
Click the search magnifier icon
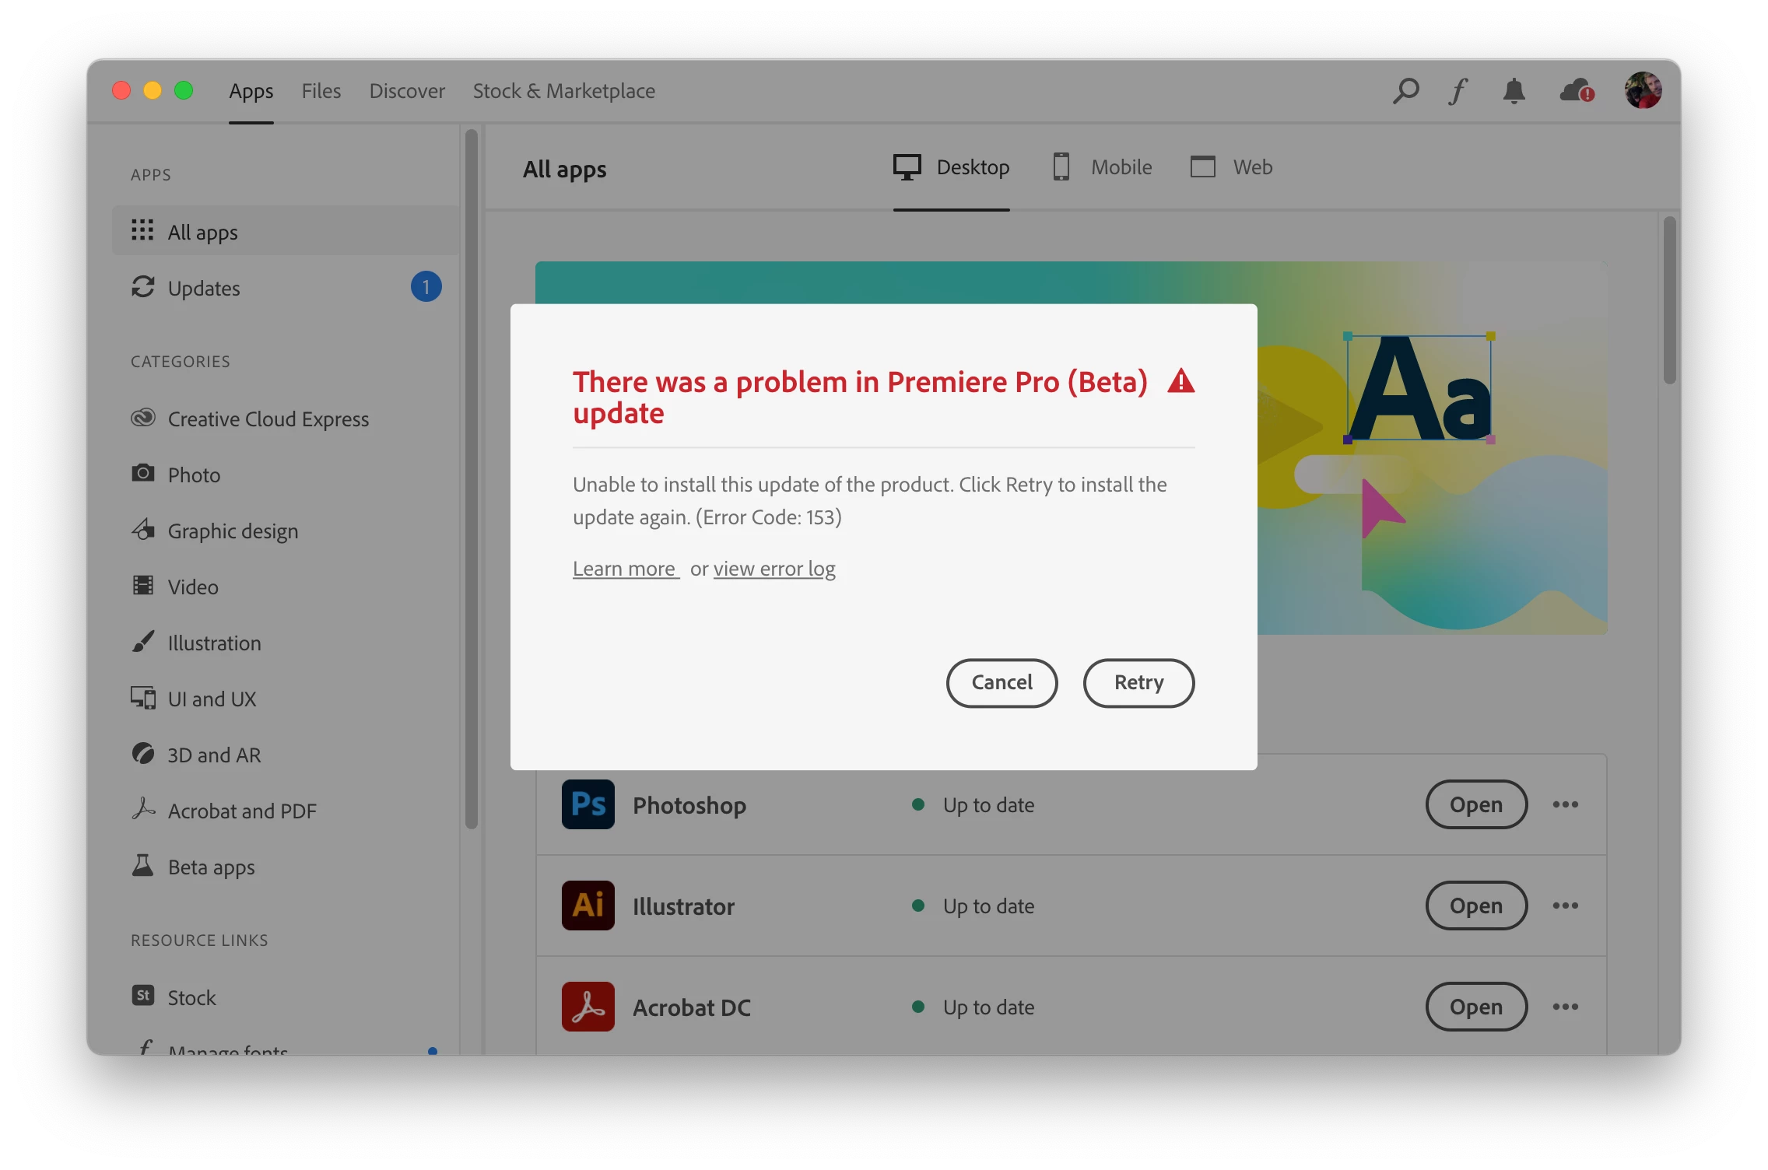1405,91
